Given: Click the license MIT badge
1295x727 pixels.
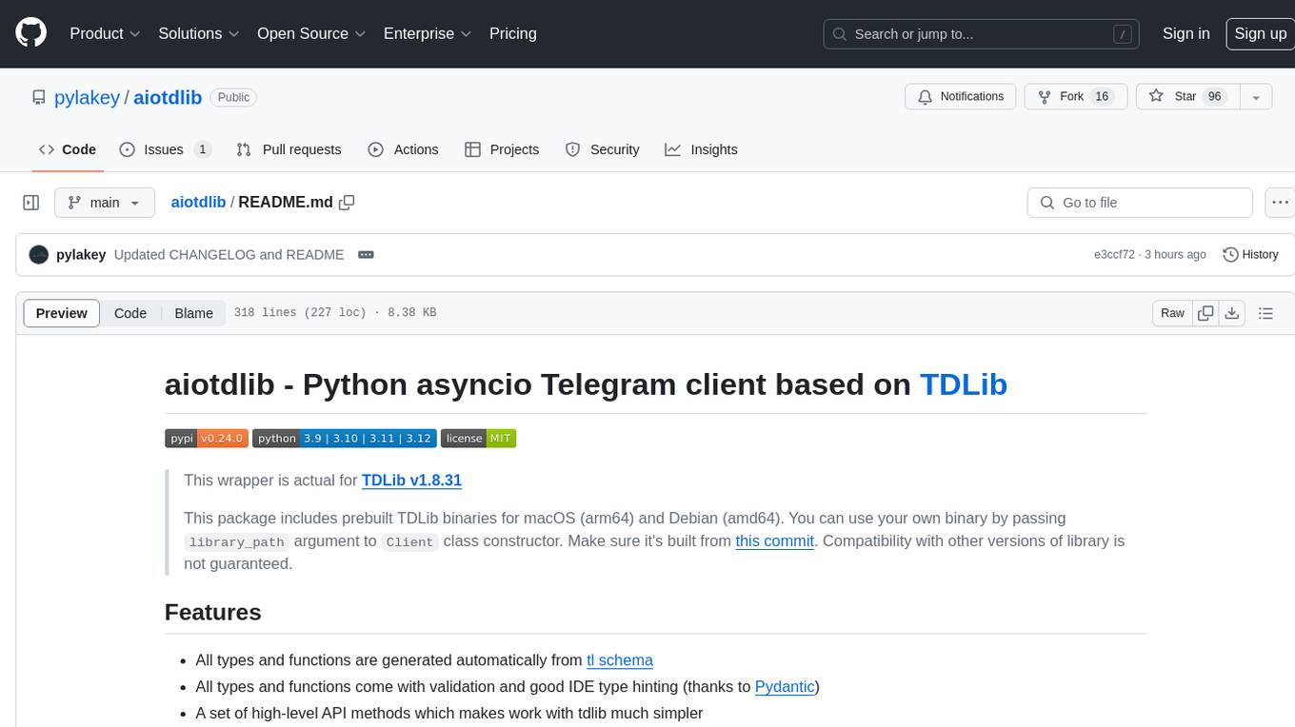Looking at the screenshot, I should coord(478,439).
